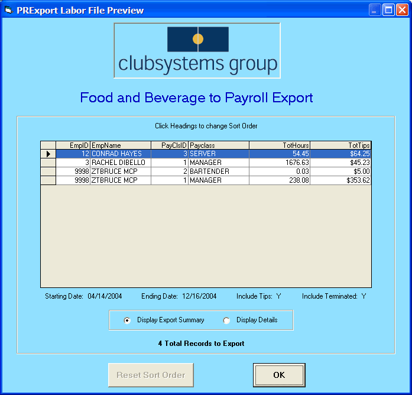Click the $45.23 tips cell
Viewport: 412px width, 395px height.
[x=340, y=163]
